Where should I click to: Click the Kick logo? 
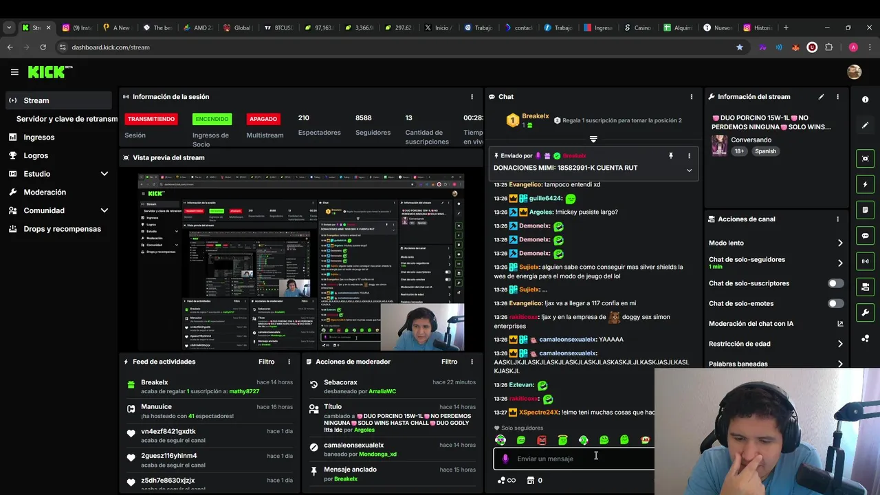pos(49,71)
